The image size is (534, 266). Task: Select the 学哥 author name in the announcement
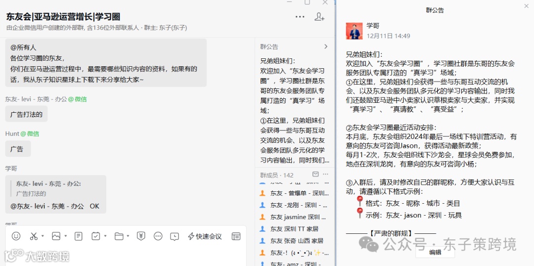pos(373,26)
